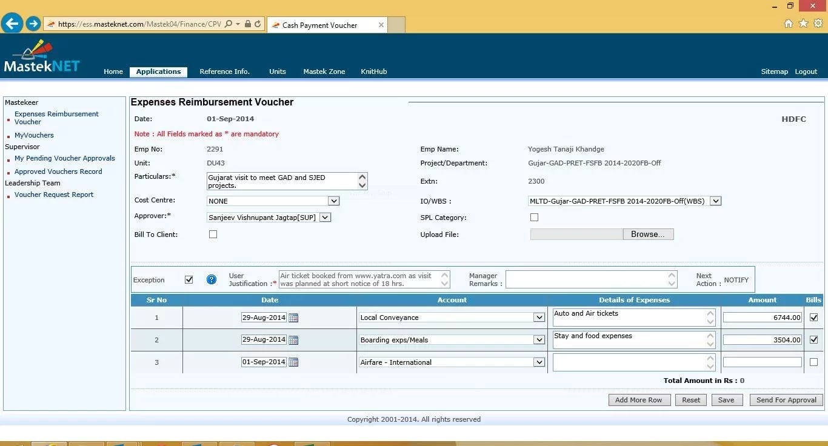Toggle the SPL Category checkbox
The width and height of the screenshot is (828, 446).
[x=534, y=217]
